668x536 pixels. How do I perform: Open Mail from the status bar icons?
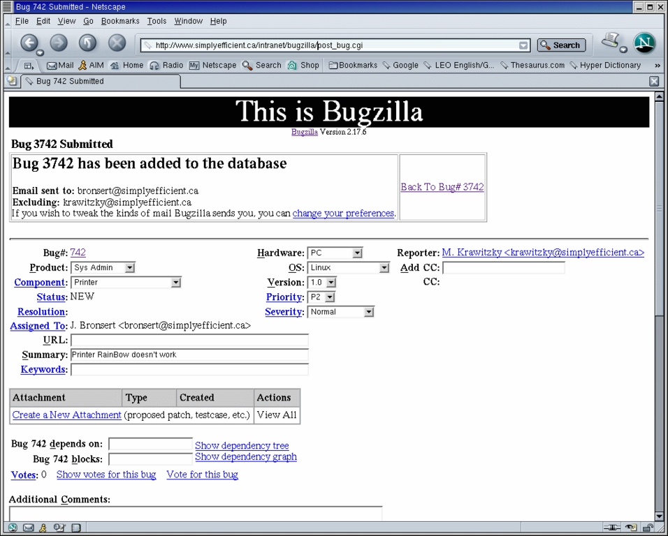tap(28, 528)
